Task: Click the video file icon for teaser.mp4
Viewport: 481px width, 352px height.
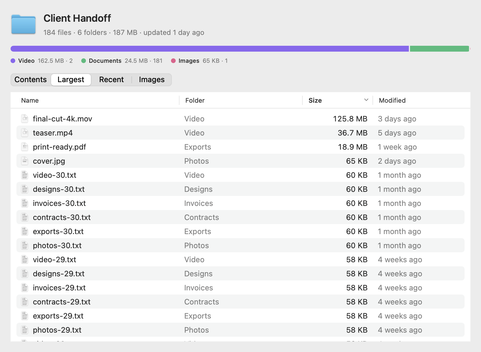Action: click(x=25, y=133)
